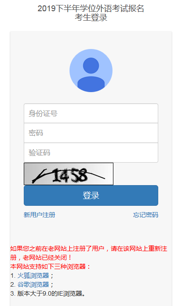
Task: Click the 2019下半年学位外语考试报名 heading
Action: pos(91,9)
